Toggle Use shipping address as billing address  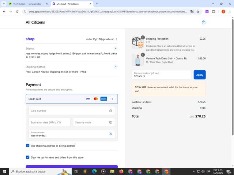(x=28, y=145)
